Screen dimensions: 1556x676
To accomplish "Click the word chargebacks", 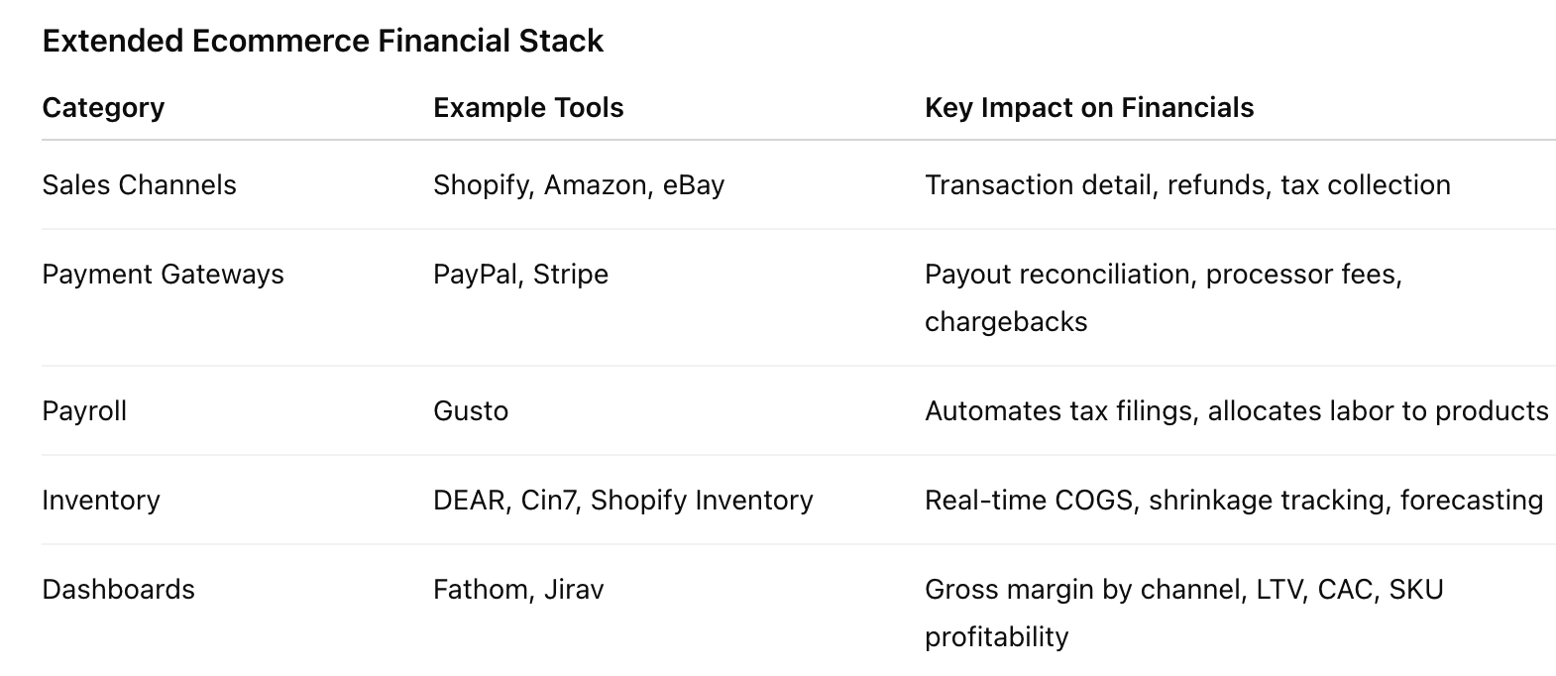I will (x=1005, y=322).
